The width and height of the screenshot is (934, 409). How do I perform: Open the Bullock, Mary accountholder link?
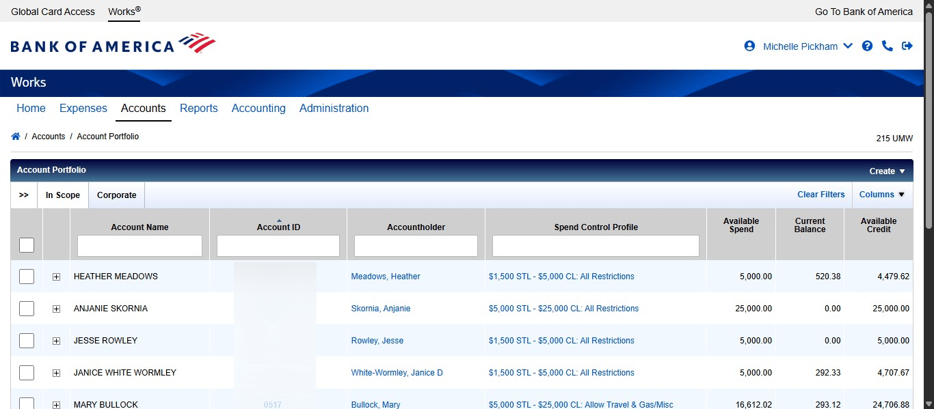click(x=376, y=405)
